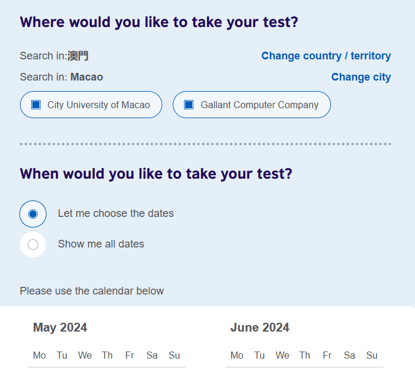Screen dimensions: 415x368
Task: Click the "Change city" link
Action: [x=361, y=77]
